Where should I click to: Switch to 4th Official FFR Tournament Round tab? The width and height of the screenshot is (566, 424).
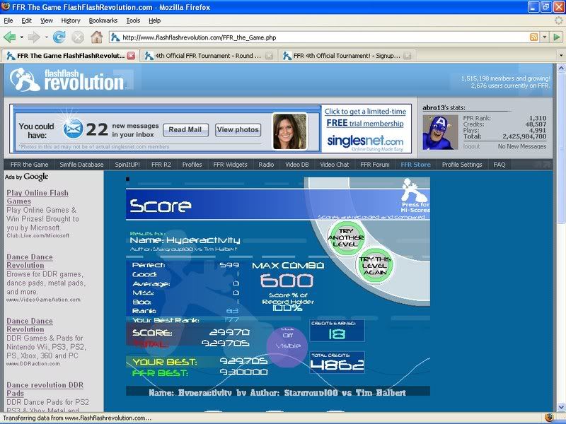(207, 55)
